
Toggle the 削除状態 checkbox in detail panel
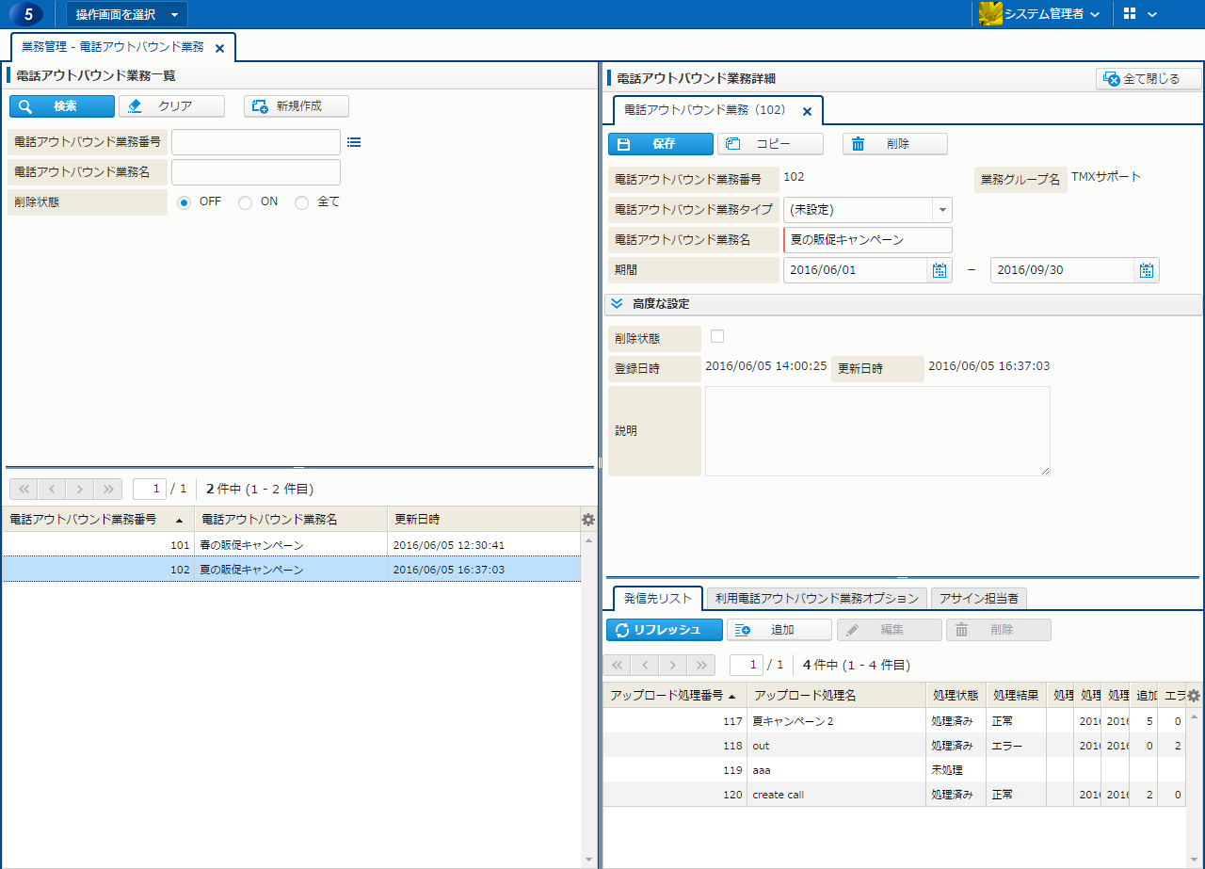[717, 336]
